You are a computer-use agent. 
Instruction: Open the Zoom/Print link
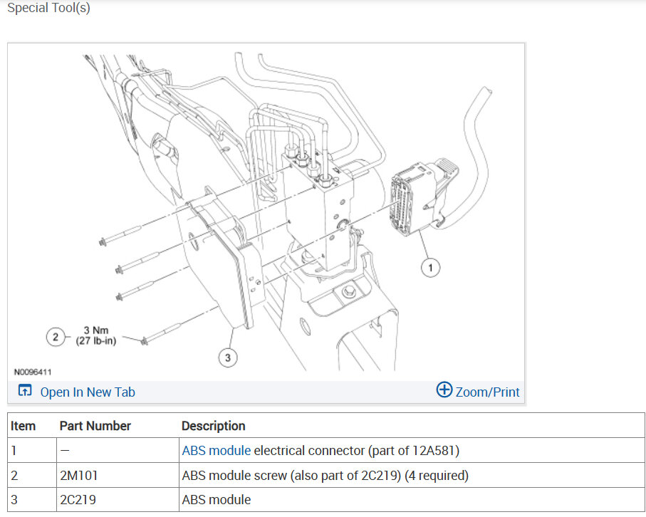pyautogui.click(x=487, y=392)
